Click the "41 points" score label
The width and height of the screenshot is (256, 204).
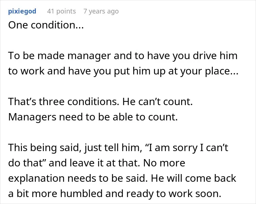tap(61, 11)
